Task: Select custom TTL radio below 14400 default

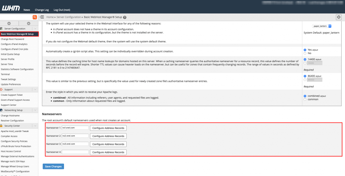Action: [305, 63]
